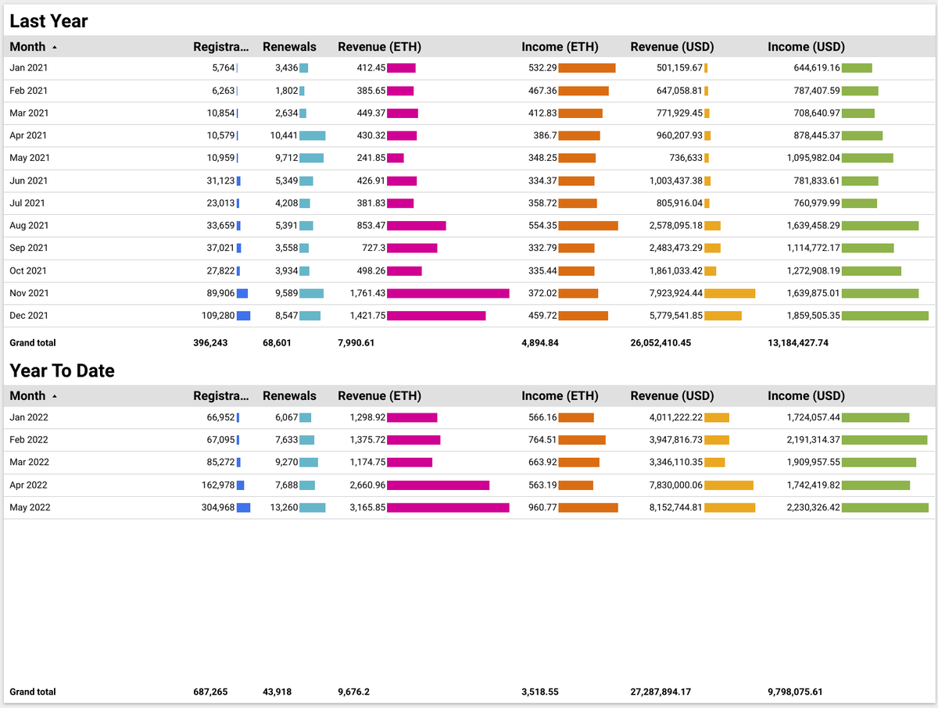Sort Year To Date by Revenue (ETH)
The height and width of the screenshot is (708, 938).
click(x=379, y=396)
